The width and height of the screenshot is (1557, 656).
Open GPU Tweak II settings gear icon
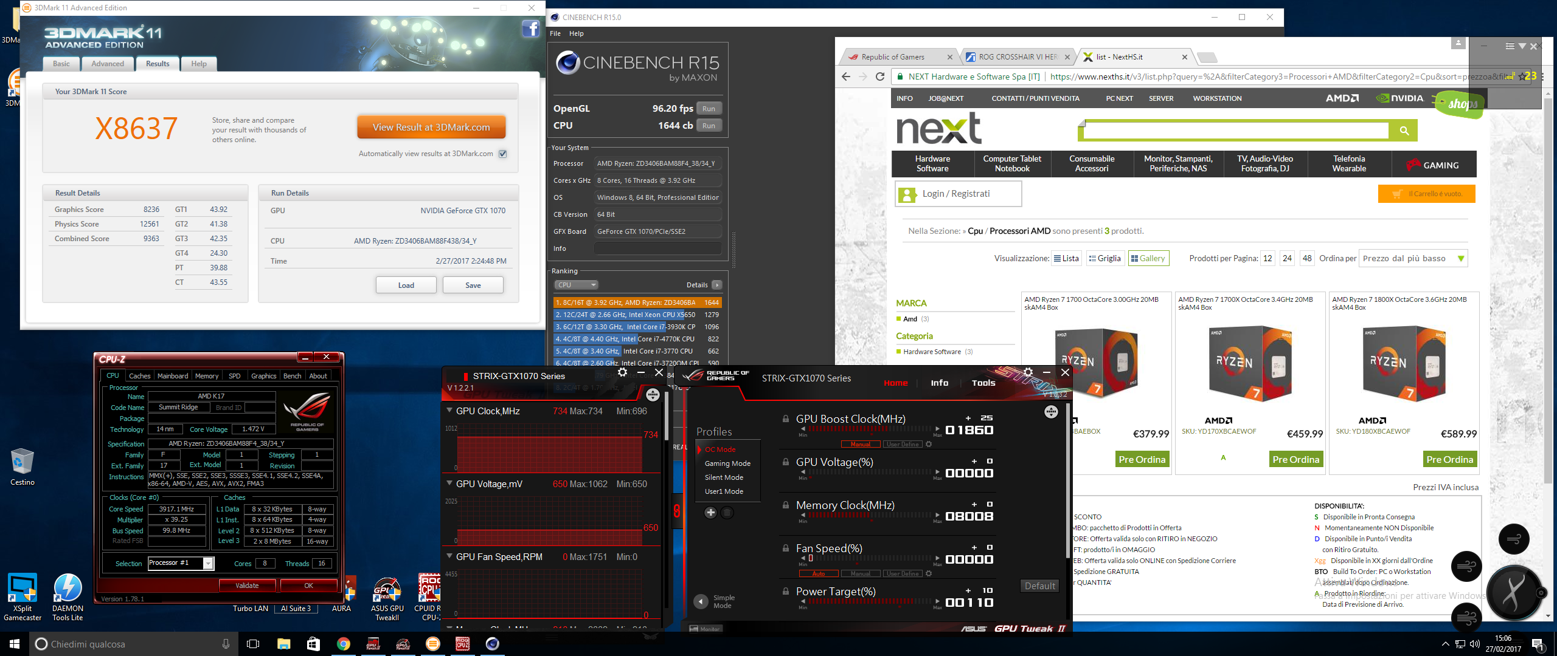(x=1028, y=372)
